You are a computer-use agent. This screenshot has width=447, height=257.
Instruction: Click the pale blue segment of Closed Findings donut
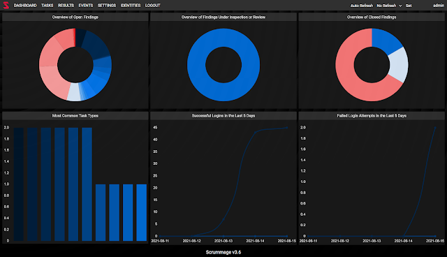point(399,65)
